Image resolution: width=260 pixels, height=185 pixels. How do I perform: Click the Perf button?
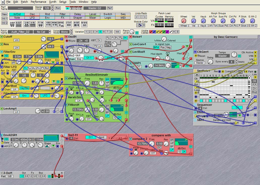(x=110, y=8)
